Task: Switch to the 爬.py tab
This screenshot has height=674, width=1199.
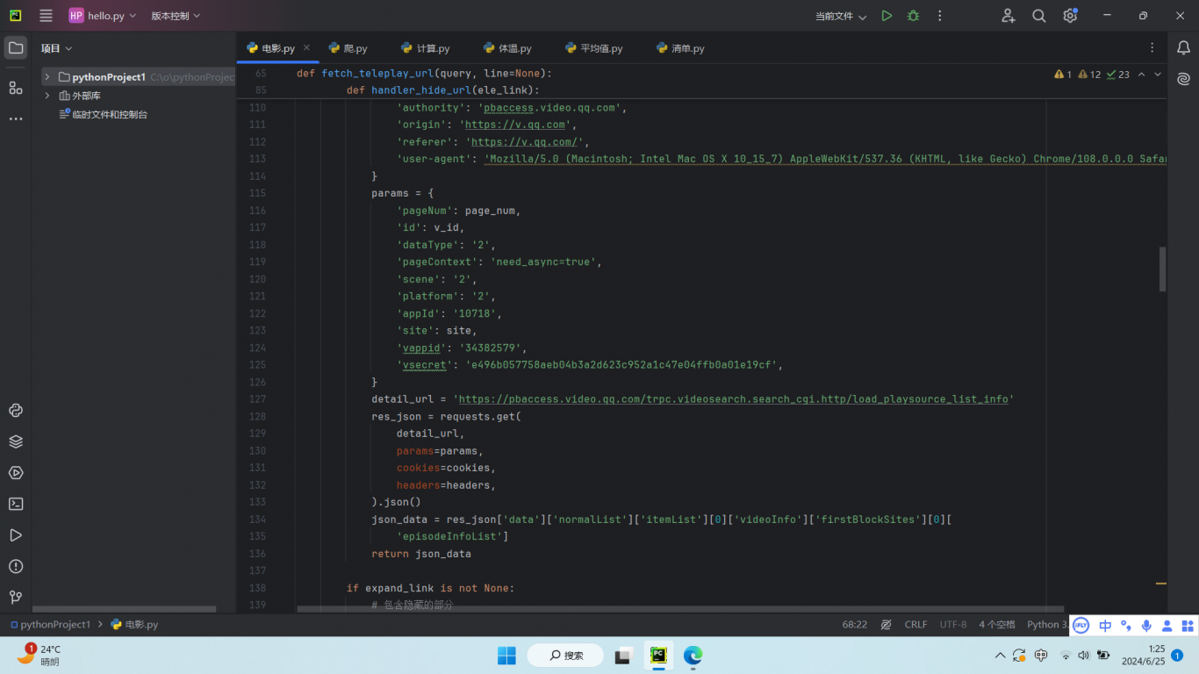Action: [x=348, y=48]
